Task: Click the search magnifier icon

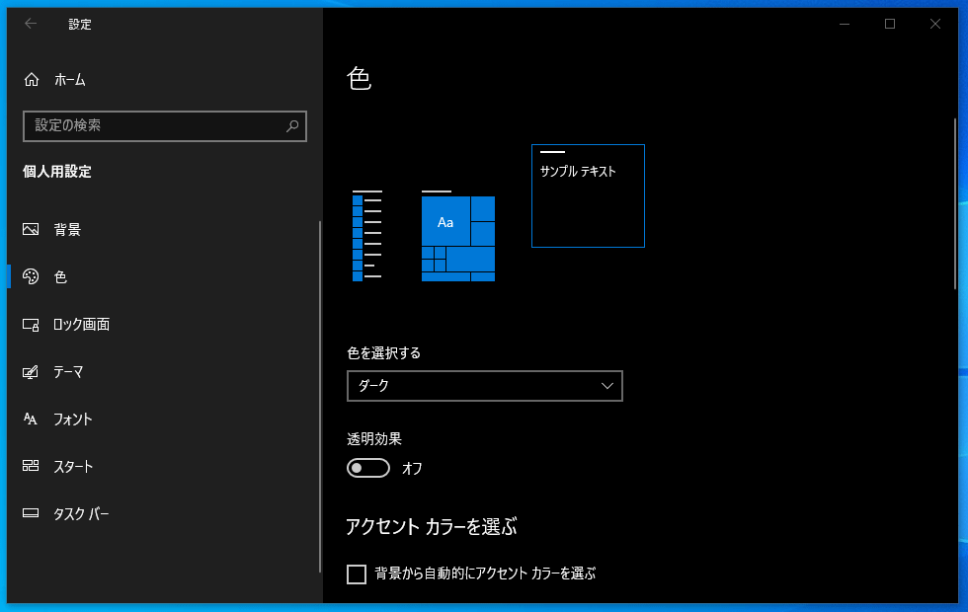Action: (291, 126)
